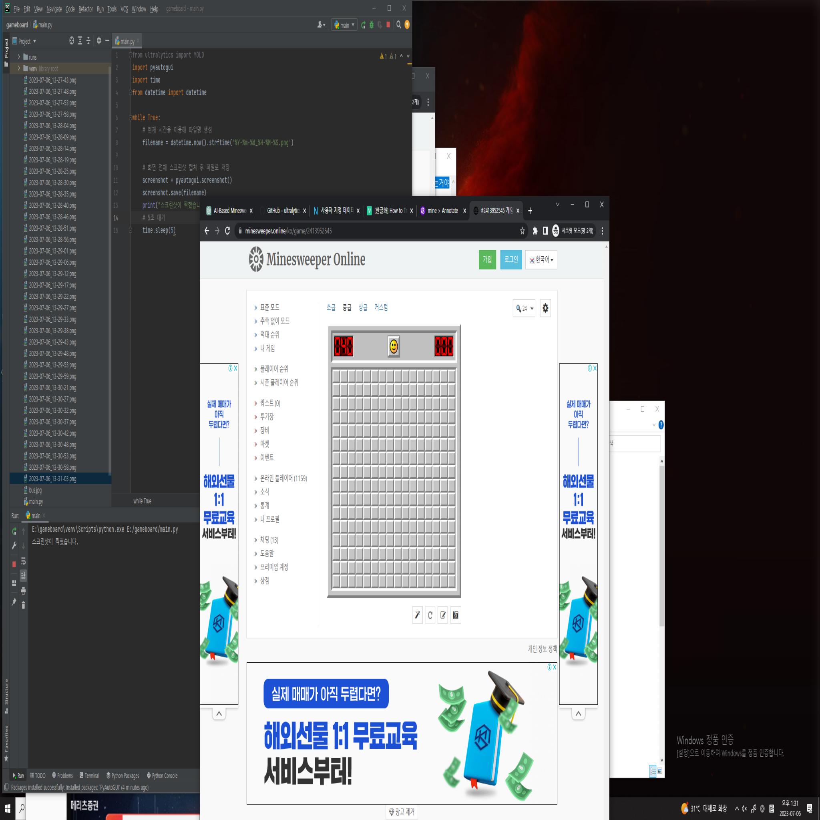Open Windows Start menu
820x820 pixels.
7,808
